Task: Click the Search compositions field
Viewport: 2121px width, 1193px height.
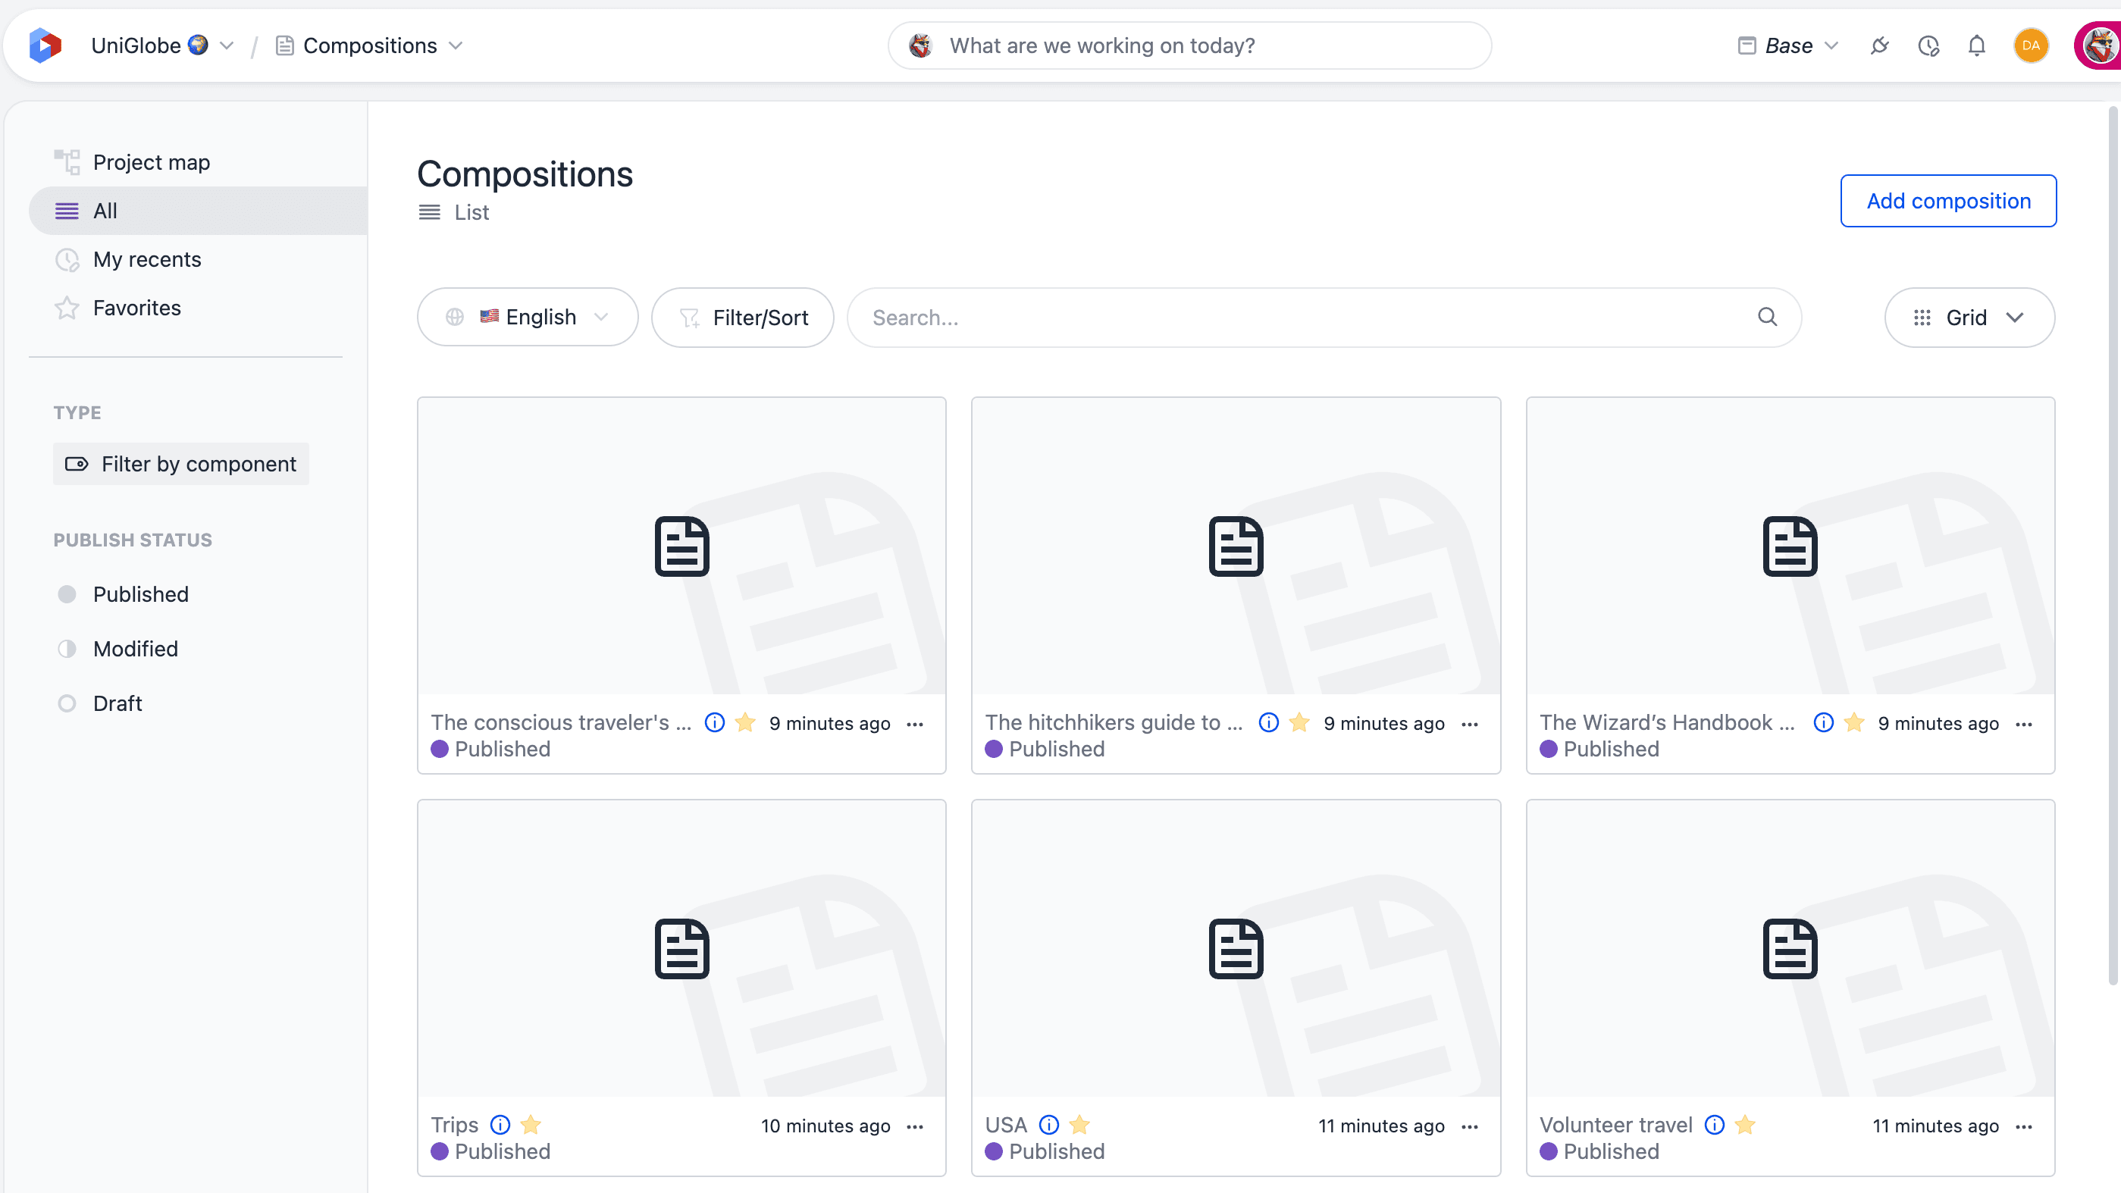Action: coord(1324,317)
